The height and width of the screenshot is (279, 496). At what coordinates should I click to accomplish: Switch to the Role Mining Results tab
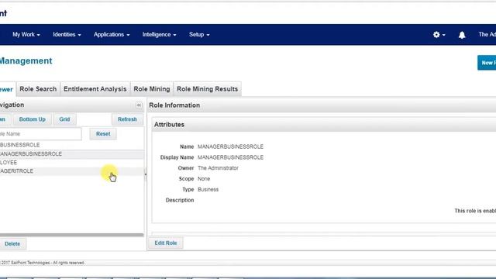click(x=207, y=89)
